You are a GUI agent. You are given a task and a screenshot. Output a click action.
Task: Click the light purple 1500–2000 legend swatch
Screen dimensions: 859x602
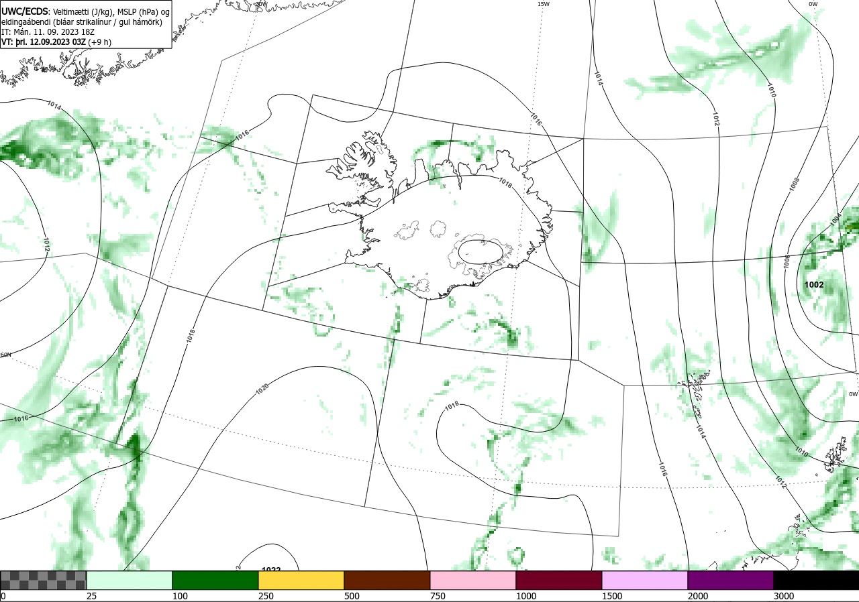[645, 580]
